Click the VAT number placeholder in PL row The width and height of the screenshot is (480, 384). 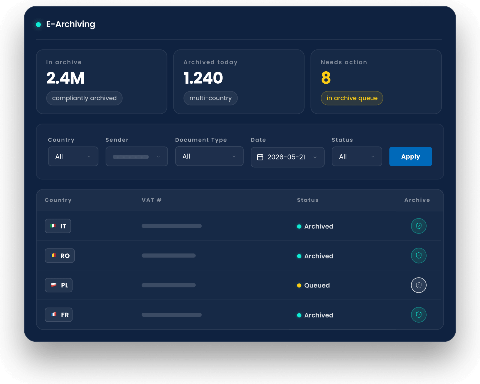point(169,285)
